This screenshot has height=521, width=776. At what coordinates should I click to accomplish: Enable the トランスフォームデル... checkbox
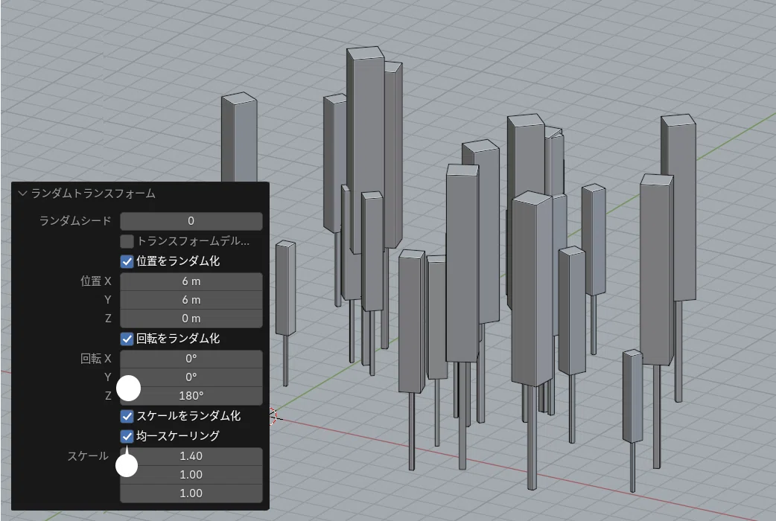click(127, 241)
